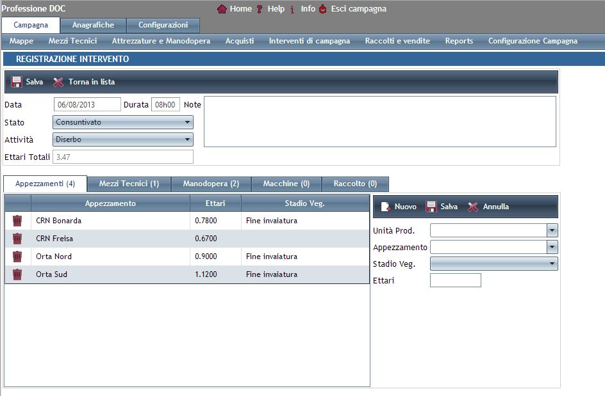Delete the CRN Bonarda row with trash icon
The image size is (605, 396).
click(x=17, y=221)
